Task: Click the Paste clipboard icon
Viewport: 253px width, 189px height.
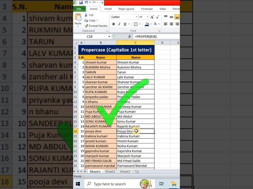Action: point(78,17)
